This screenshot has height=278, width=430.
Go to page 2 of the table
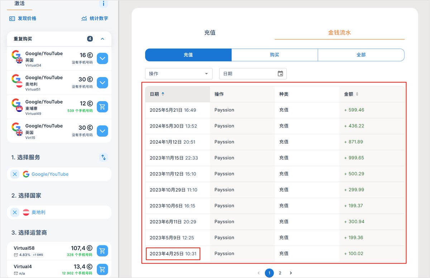pyautogui.click(x=280, y=273)
